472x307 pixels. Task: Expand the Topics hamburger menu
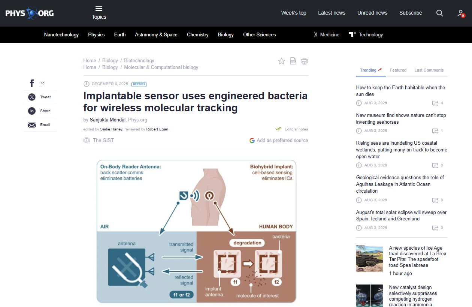pyautogui.click(x=99, y=13)
